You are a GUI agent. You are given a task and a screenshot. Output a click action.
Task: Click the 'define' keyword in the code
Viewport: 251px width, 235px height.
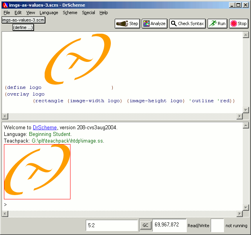point(16,87)
